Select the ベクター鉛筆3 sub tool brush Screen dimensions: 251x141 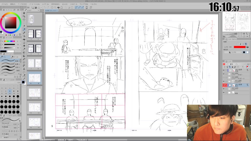[x=10, y=64]
